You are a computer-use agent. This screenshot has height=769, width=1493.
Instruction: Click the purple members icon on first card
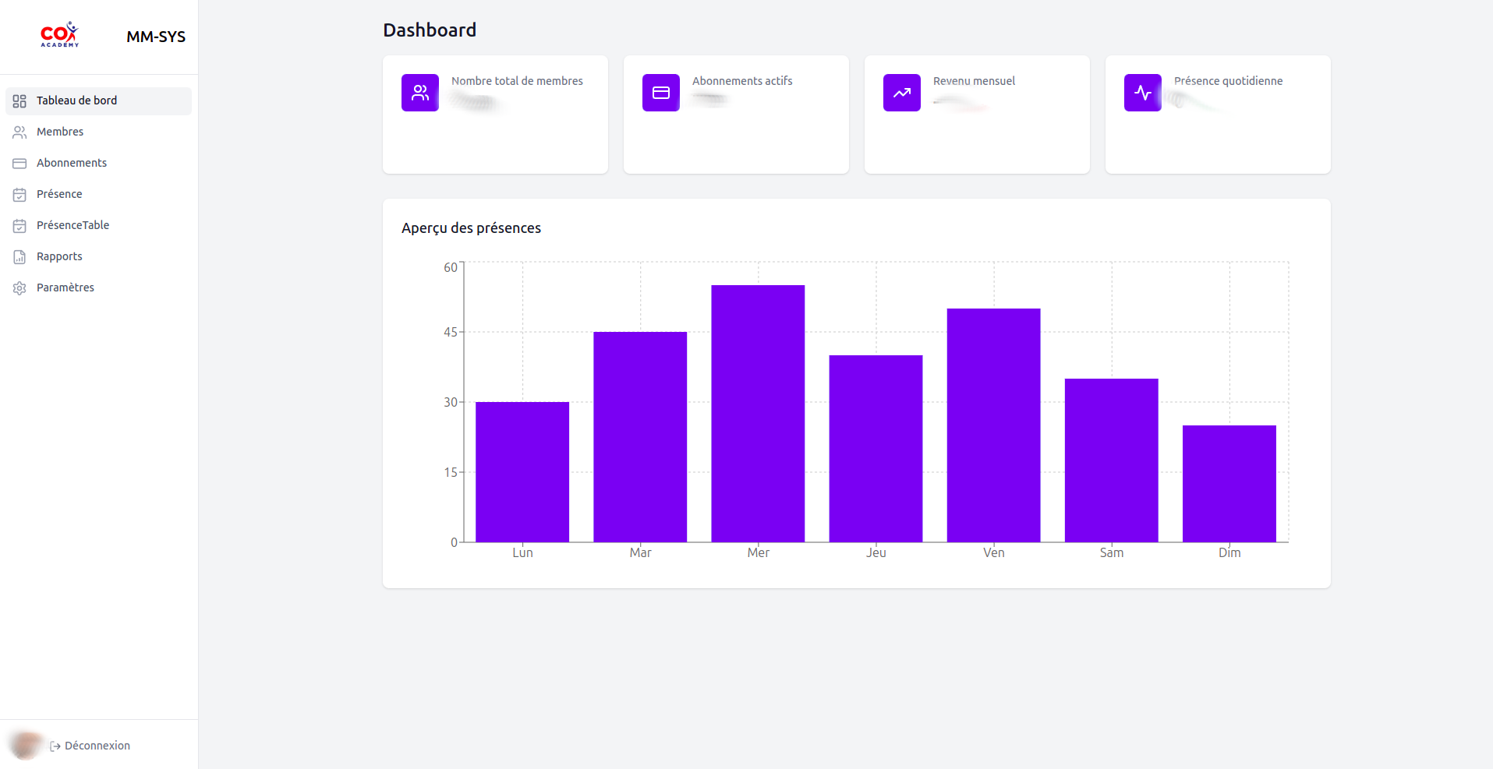coord(419,93)
